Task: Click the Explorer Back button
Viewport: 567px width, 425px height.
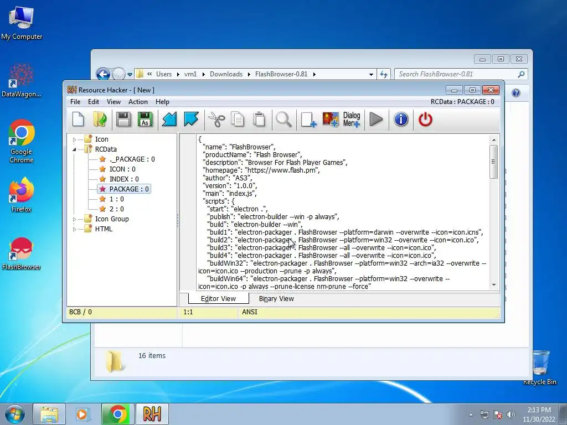Action: pos(104,75)
